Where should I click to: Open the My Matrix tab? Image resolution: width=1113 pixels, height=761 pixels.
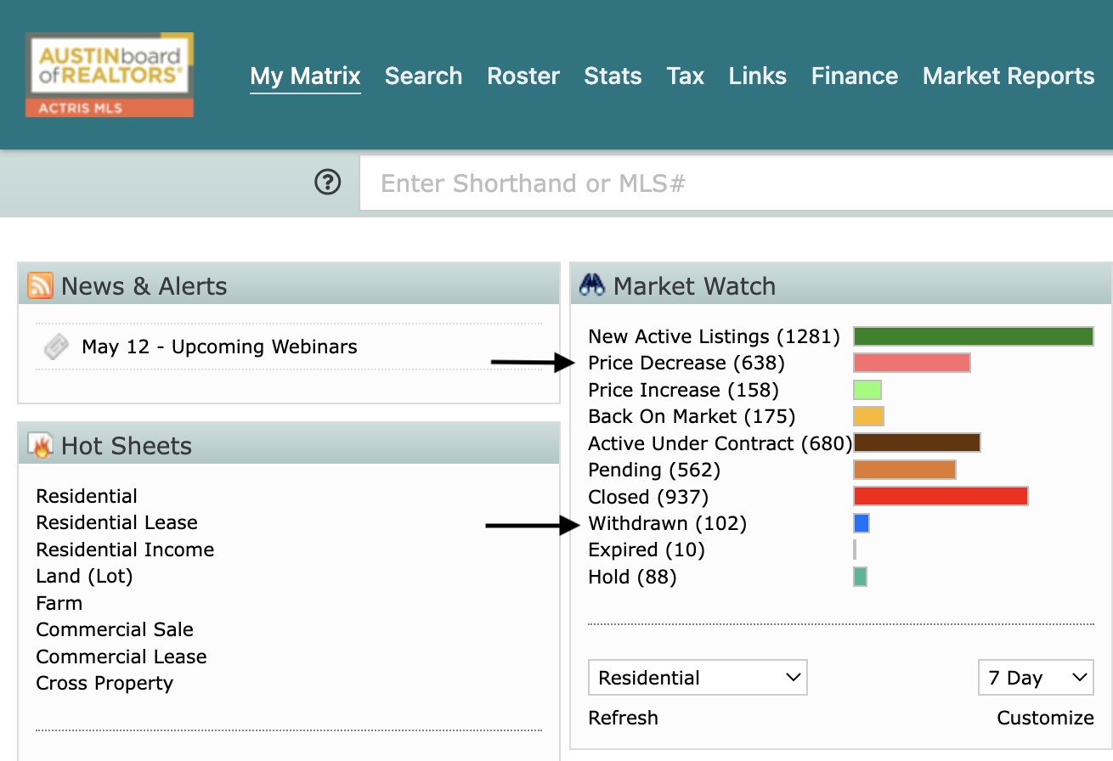pyautogui.click(x=305, y=76)
